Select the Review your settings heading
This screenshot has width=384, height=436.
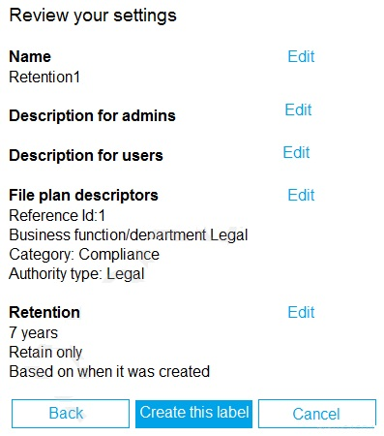point(93,16)
